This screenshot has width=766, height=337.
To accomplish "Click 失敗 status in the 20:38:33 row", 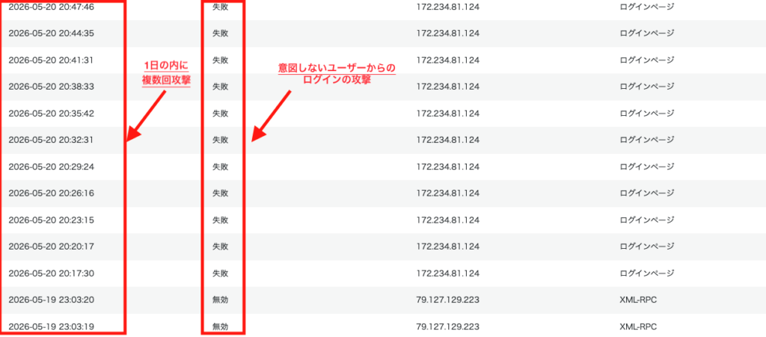I will [x=221, y=87].
